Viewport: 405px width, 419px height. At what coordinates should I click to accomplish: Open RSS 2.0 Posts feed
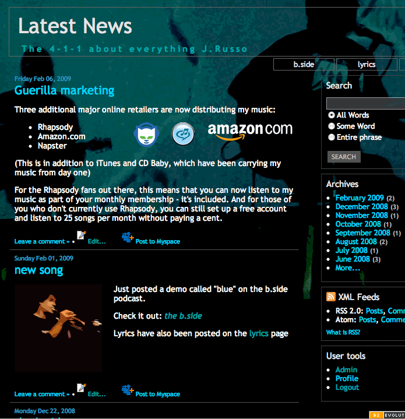[x=374, y=311]
